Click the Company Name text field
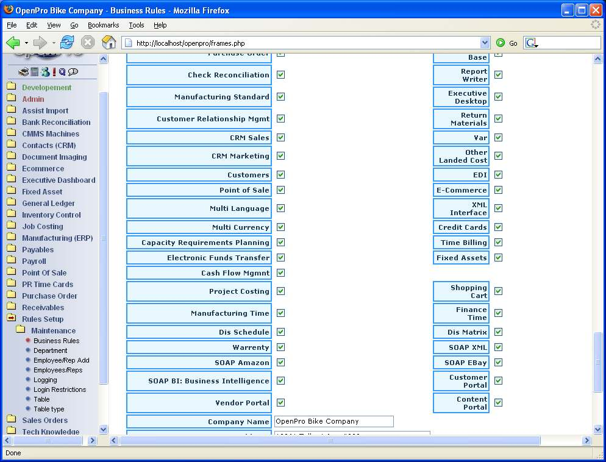Screen dimensions: 606x462 [x=333, y=421]
